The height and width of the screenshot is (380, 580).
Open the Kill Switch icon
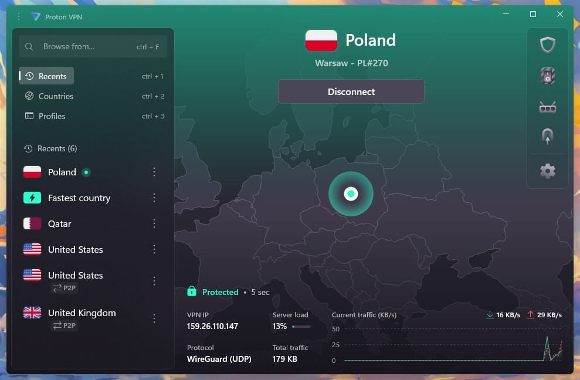[x=547, y=76]
